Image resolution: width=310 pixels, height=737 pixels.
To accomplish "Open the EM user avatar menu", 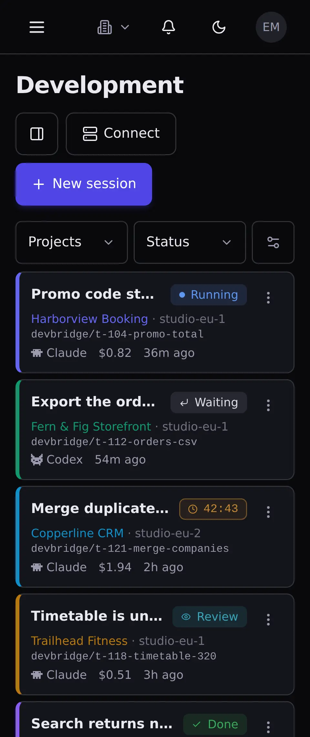I will tap(271, 27).
